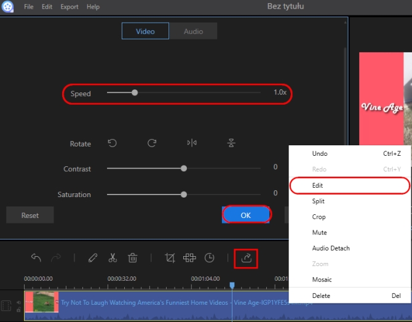Open the Help menu
This screenshot has width=412, height=322.
click(93, 7)
